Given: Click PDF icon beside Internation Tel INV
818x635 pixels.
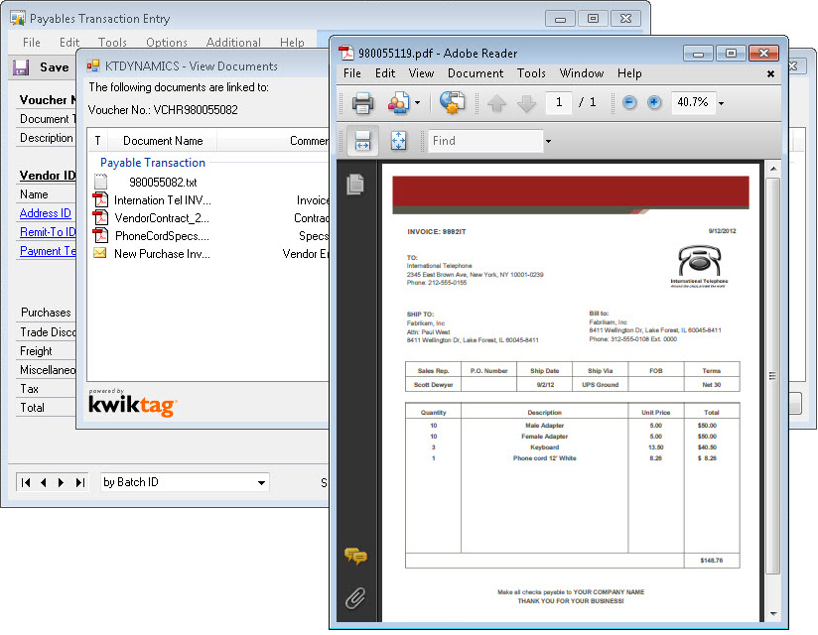Looking at the screenshot, I should [x=100, y=199].
